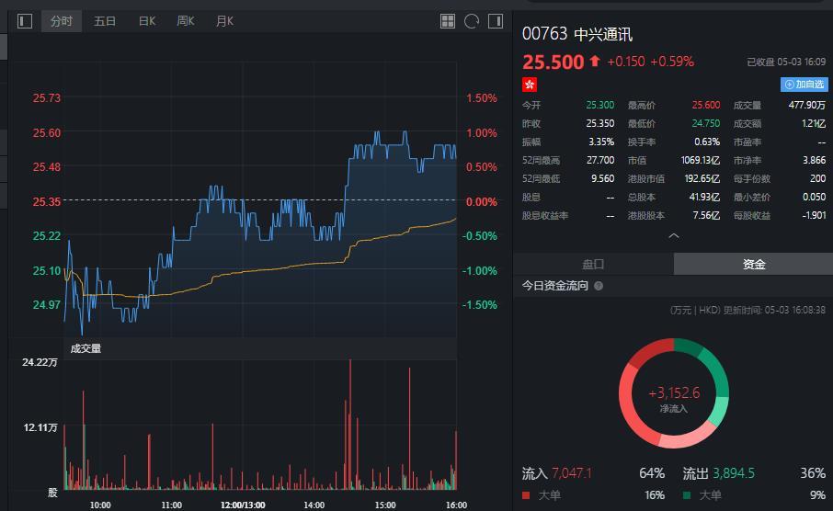Click the 25.60 price axis label
Image resolution: width=833 pixels, height=511 pixels.
pos(47,132)
